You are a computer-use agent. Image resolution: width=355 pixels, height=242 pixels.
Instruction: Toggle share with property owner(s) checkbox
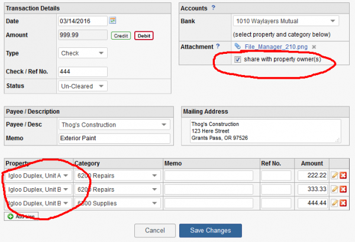(237, 60)
